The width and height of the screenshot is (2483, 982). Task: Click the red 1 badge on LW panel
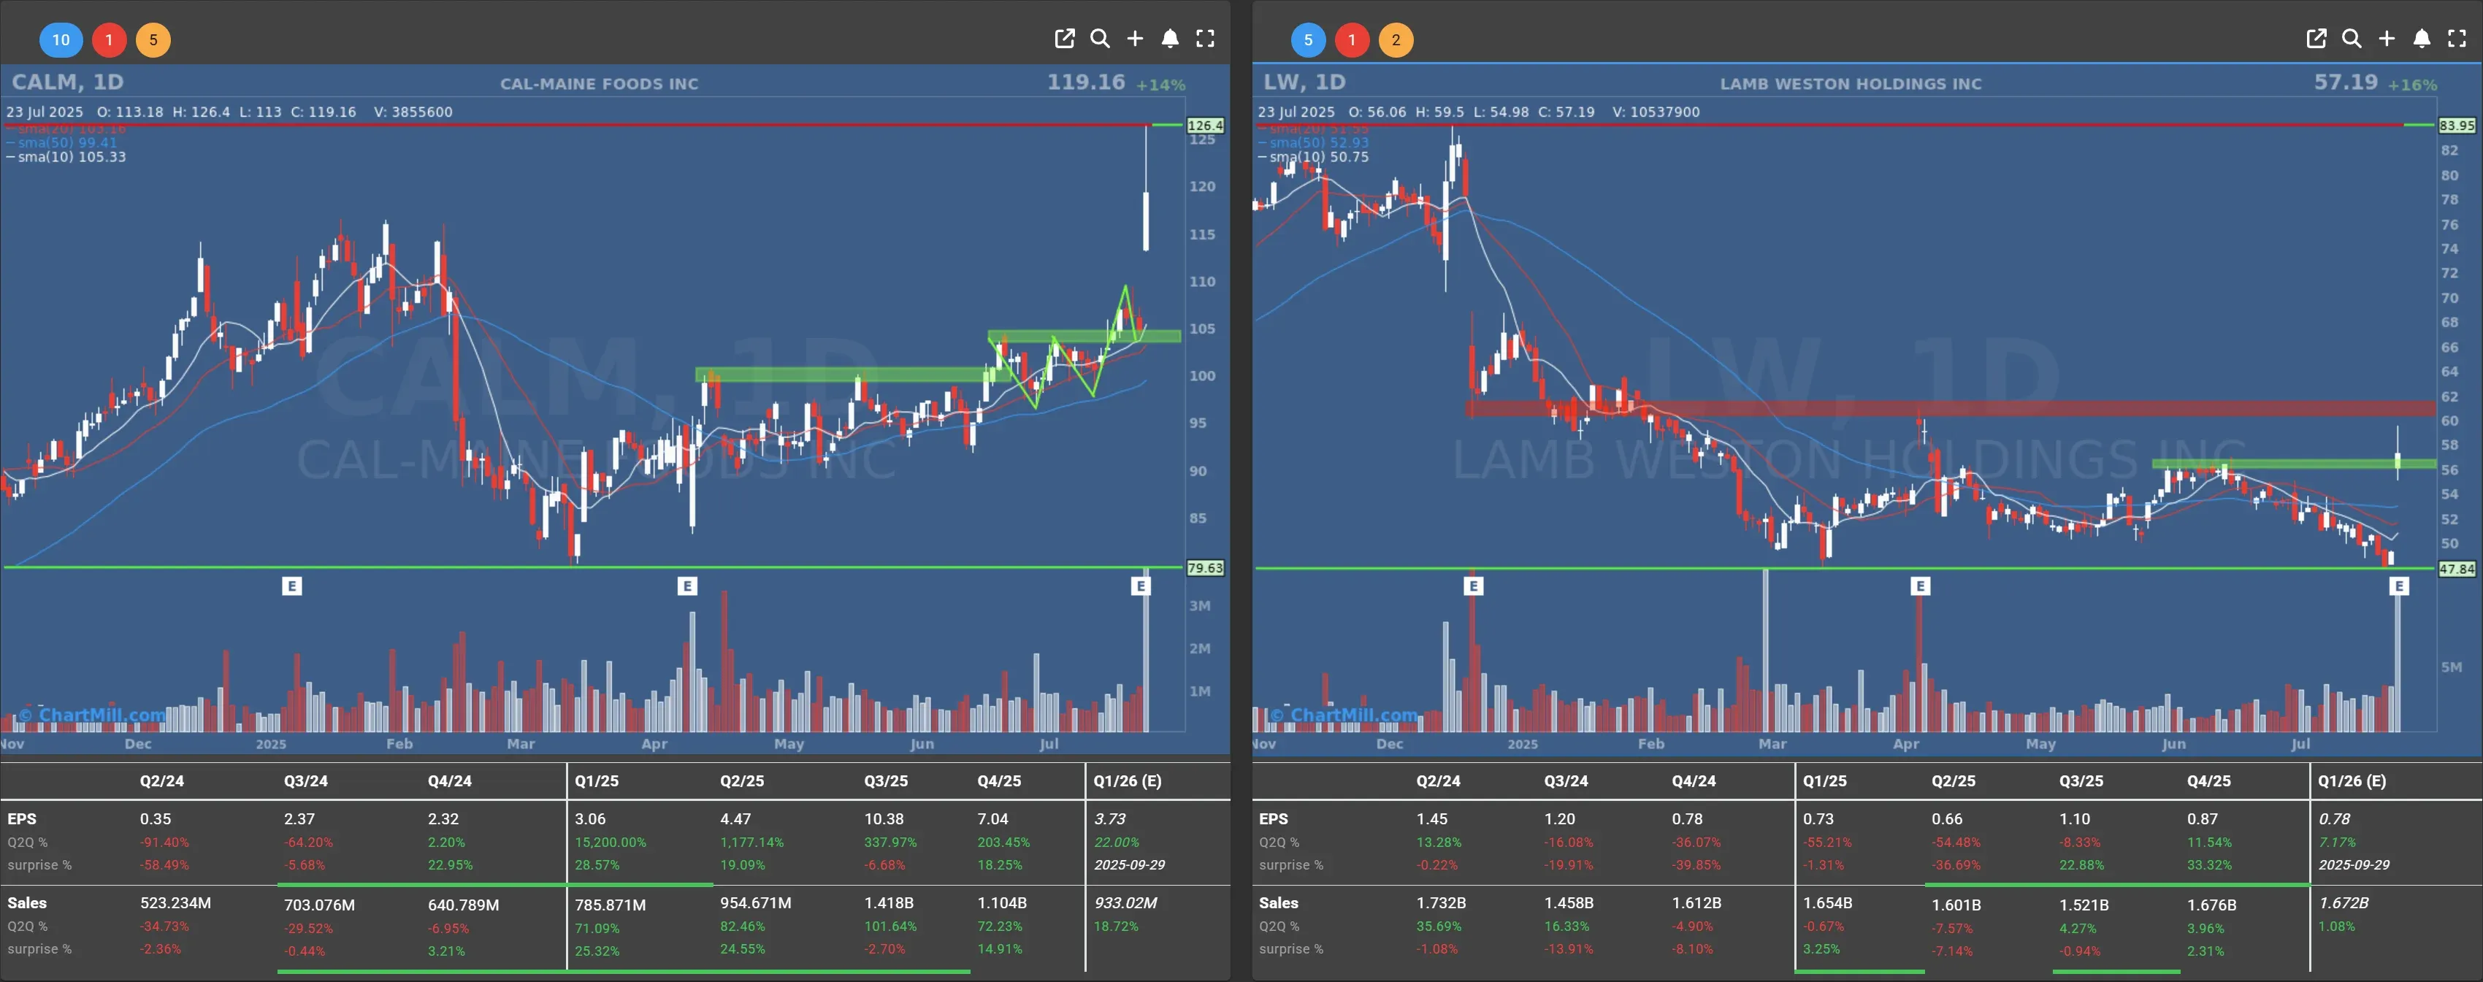click(x=1353, y=39)
